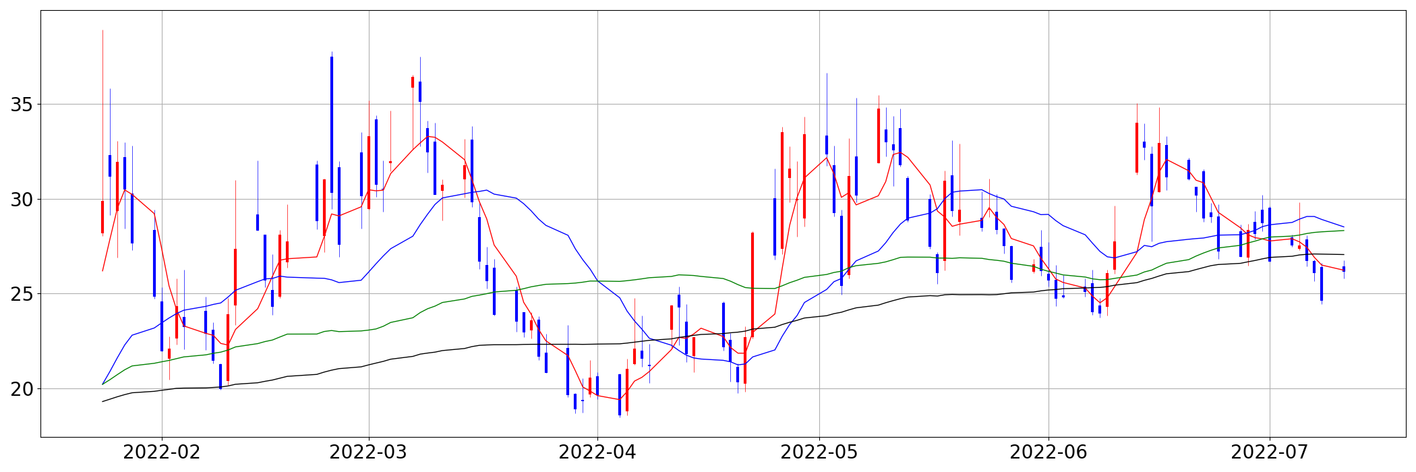Click the x-axis date label 2022-04
The height and width of the screenshot is (472, 1416).
tap(597, 452)
